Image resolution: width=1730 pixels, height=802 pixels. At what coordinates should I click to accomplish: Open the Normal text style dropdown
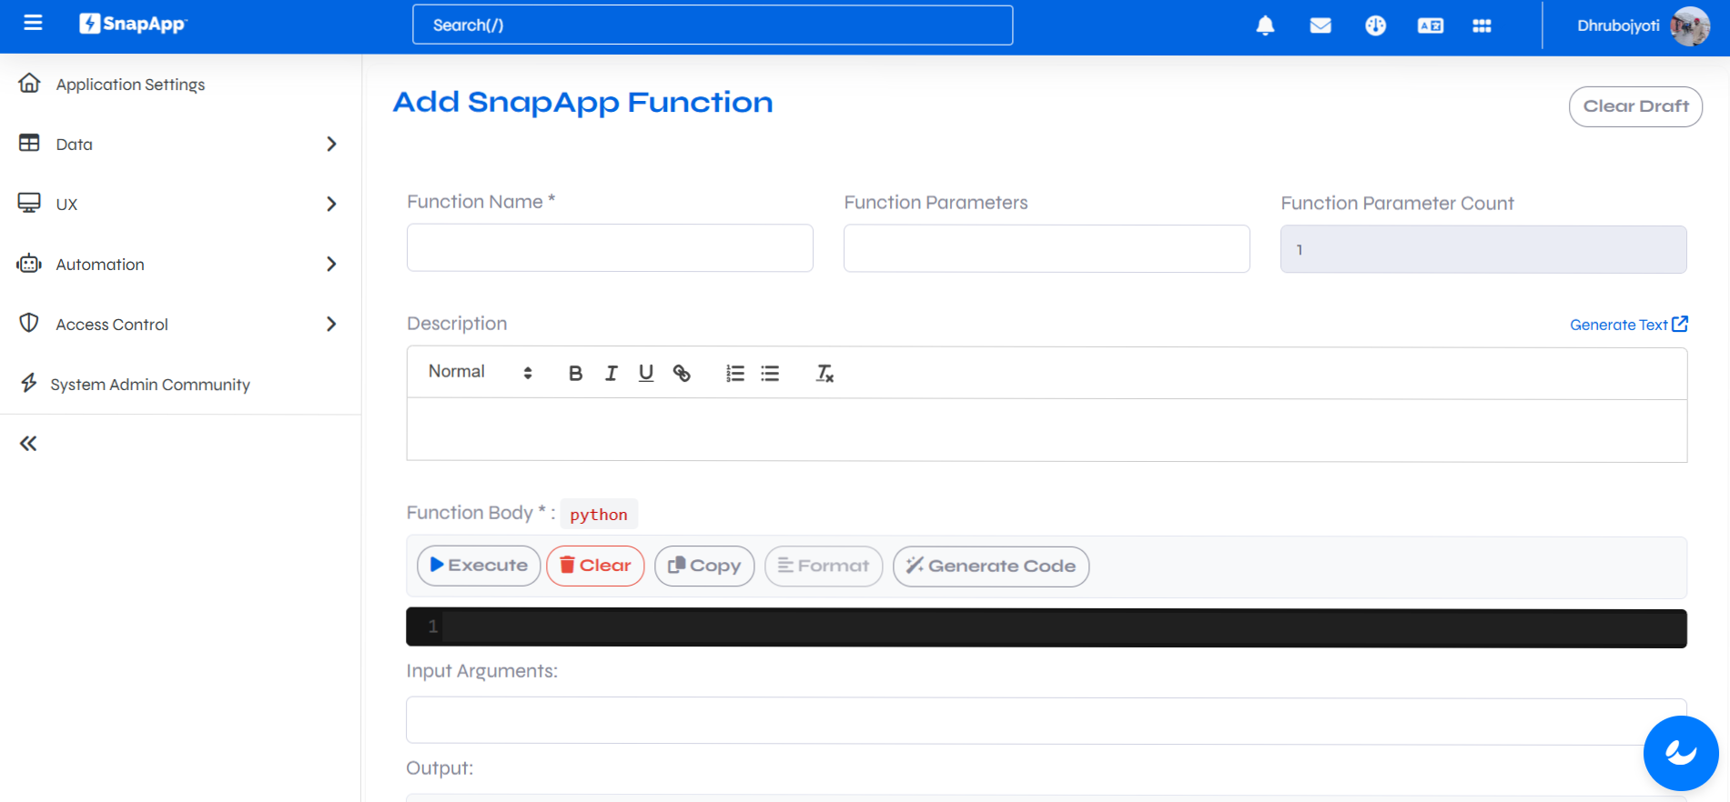[x=481, y=372]
